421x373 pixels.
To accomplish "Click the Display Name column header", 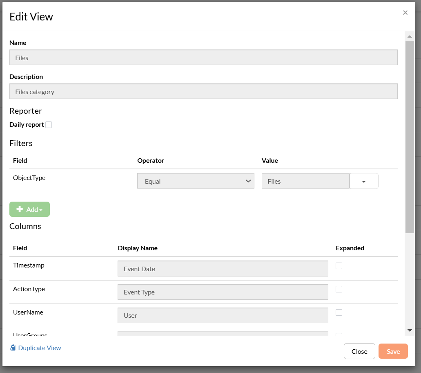I will coord(138,248).
